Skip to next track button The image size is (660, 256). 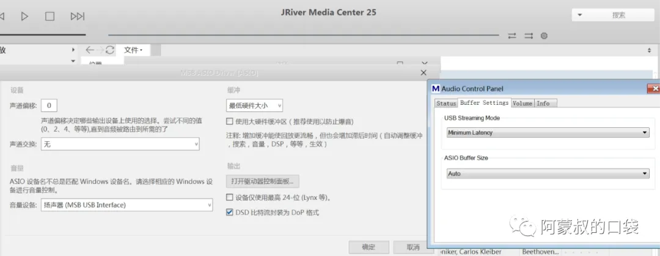(x=78, y=16)
